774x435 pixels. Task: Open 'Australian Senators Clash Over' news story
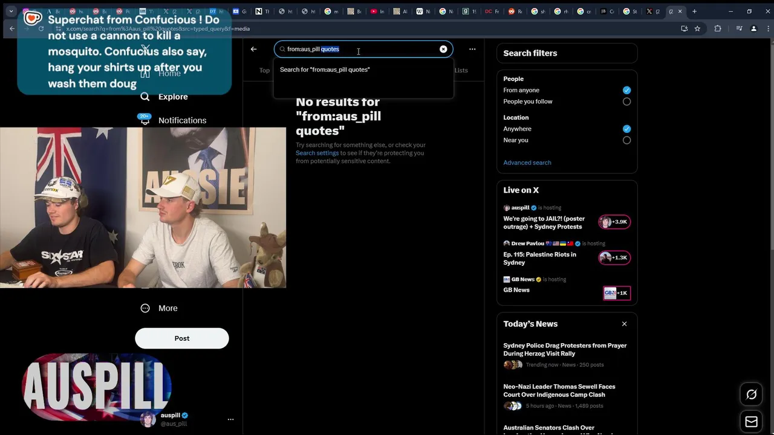tap(549, 428)
